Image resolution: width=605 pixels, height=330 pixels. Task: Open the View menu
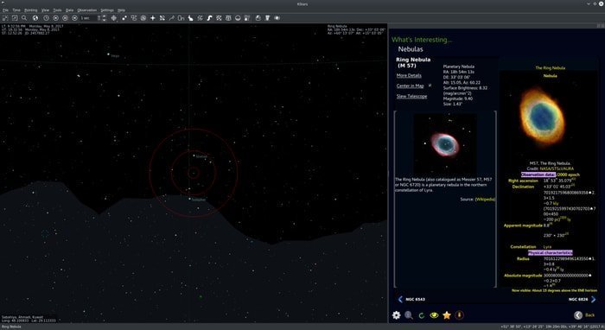[45, 10]
